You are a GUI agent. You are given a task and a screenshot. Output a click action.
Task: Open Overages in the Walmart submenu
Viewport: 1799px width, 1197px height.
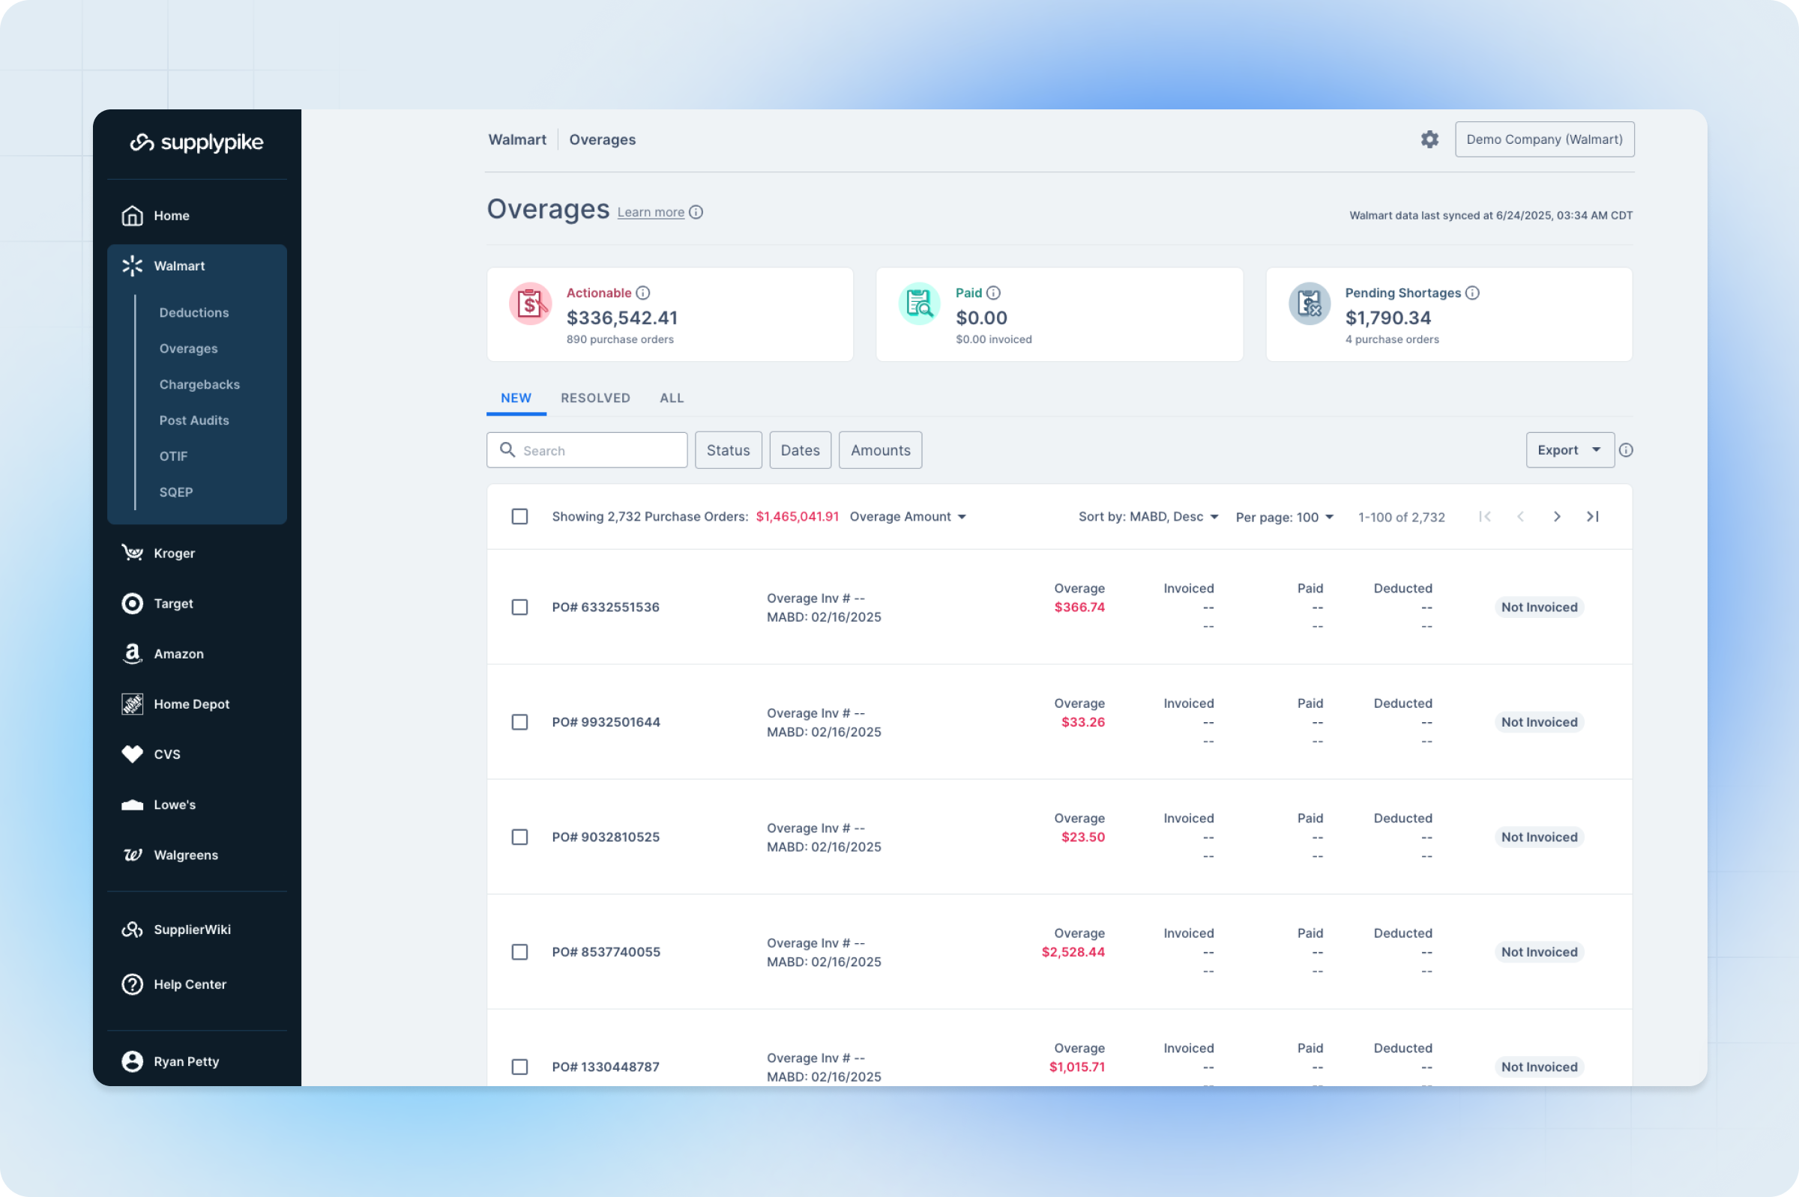coord(189,349)
